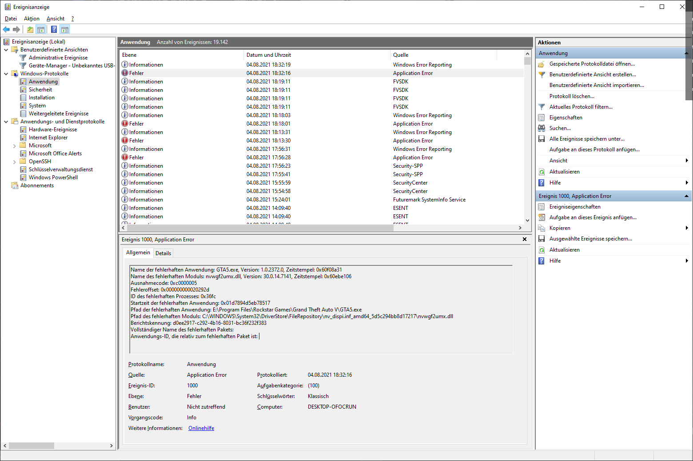Click the error icon of the 18:18:01 Fehler row
693x461 pixels.
pos(125,123)
